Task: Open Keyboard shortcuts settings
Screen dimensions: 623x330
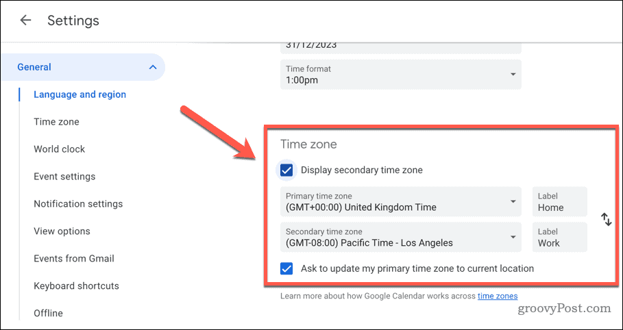Action: (x=76, y=286)
